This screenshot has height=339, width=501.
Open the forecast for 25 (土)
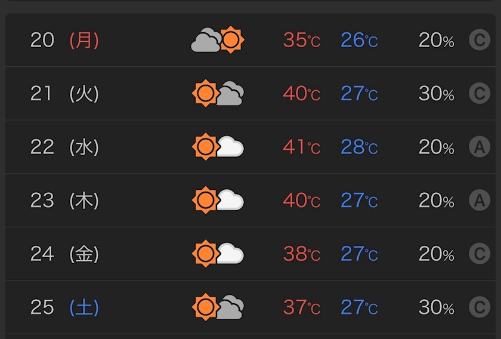click(x=250, y=307)
